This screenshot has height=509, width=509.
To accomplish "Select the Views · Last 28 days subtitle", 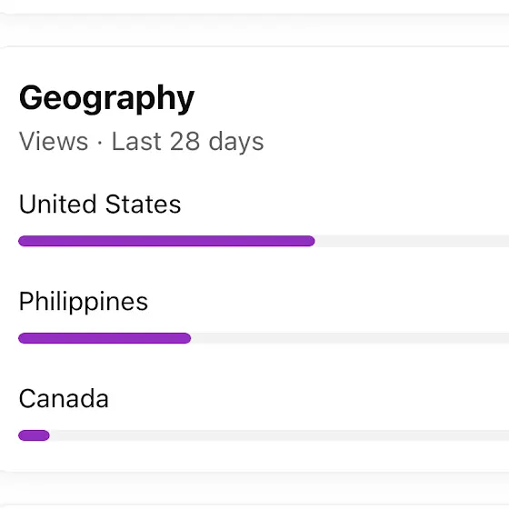I will point(141,142).
